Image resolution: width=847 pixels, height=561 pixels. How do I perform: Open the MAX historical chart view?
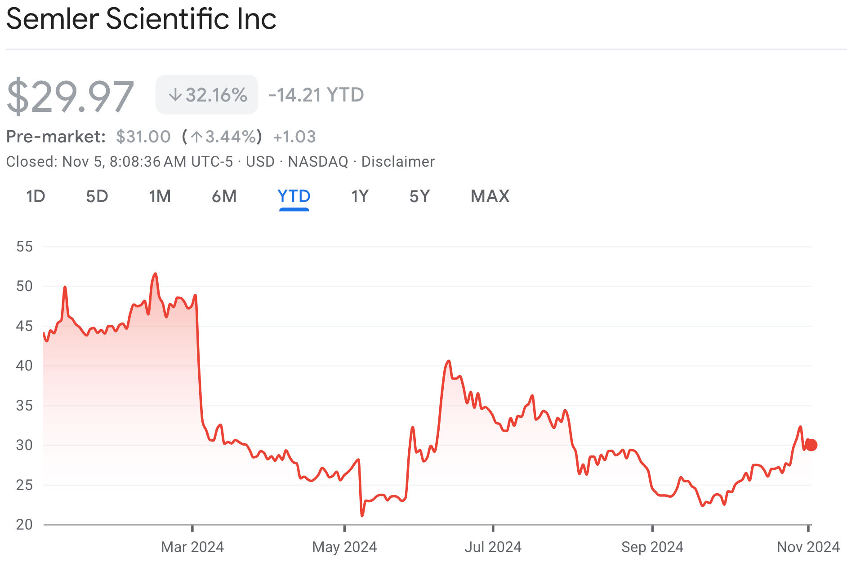point(490,196)
